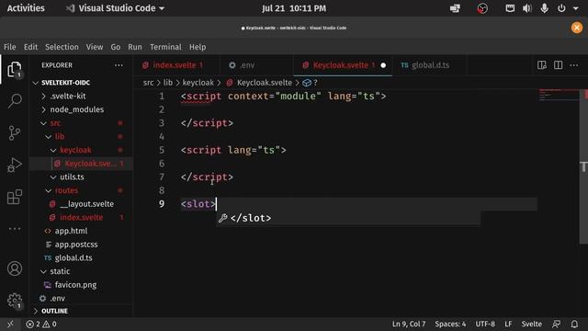Close the orange window close button

(x=577, y=28)
